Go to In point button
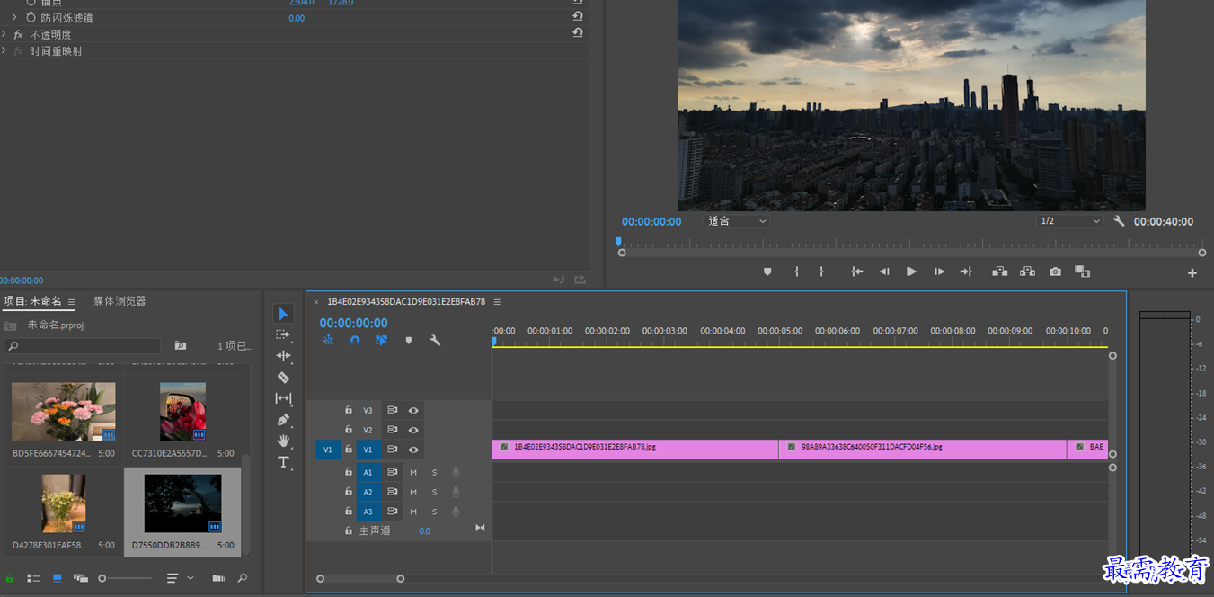Viewport: 1214px width, 597px height. coord(857,272)
